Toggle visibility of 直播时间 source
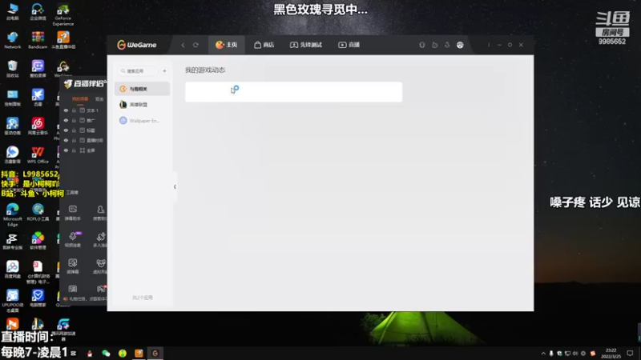641x360 pixels. [66, 141]
